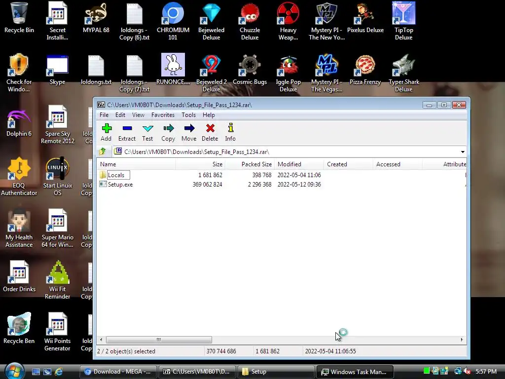Click inside the archive path address field
The width and height of the screenshot is (505, 379).
pyautogui.click(x=287, y=152)
